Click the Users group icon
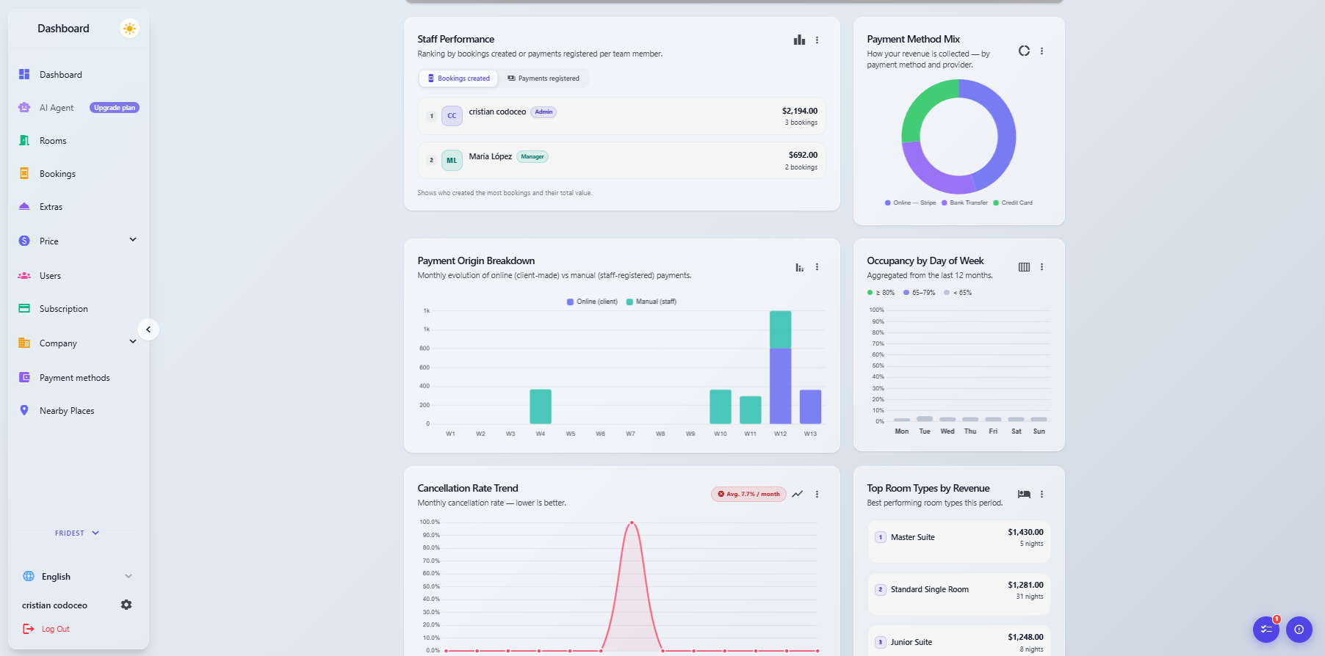Image resolution: width=1325 pixels, height=656 pixels. (x=24, y=275)
